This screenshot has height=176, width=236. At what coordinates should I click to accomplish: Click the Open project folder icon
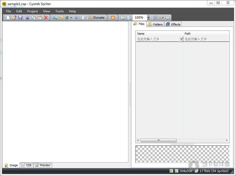coord(14,18)
